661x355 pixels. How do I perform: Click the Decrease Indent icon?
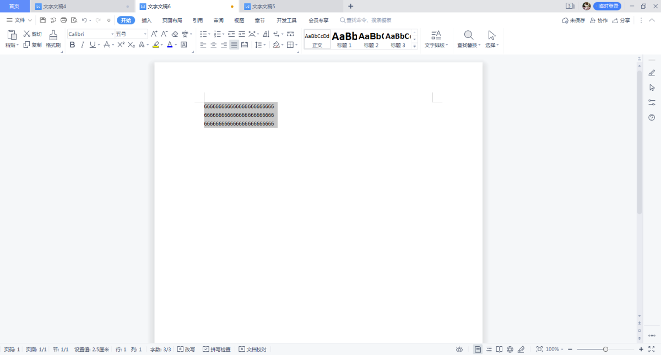pyautogui.click(x=231, y=34)
